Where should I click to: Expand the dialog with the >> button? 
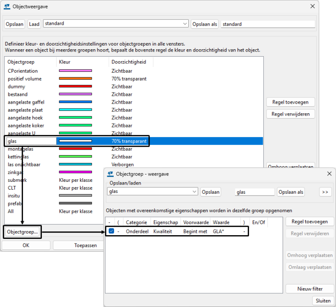pyautogui.click(x=325, y=192)
